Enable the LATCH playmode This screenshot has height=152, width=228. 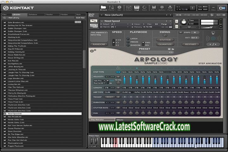pos(128,39)
